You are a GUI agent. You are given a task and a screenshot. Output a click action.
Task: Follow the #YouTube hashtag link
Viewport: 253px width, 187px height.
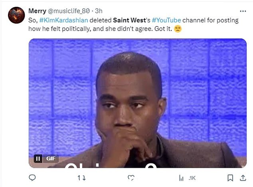click(166, 20)
